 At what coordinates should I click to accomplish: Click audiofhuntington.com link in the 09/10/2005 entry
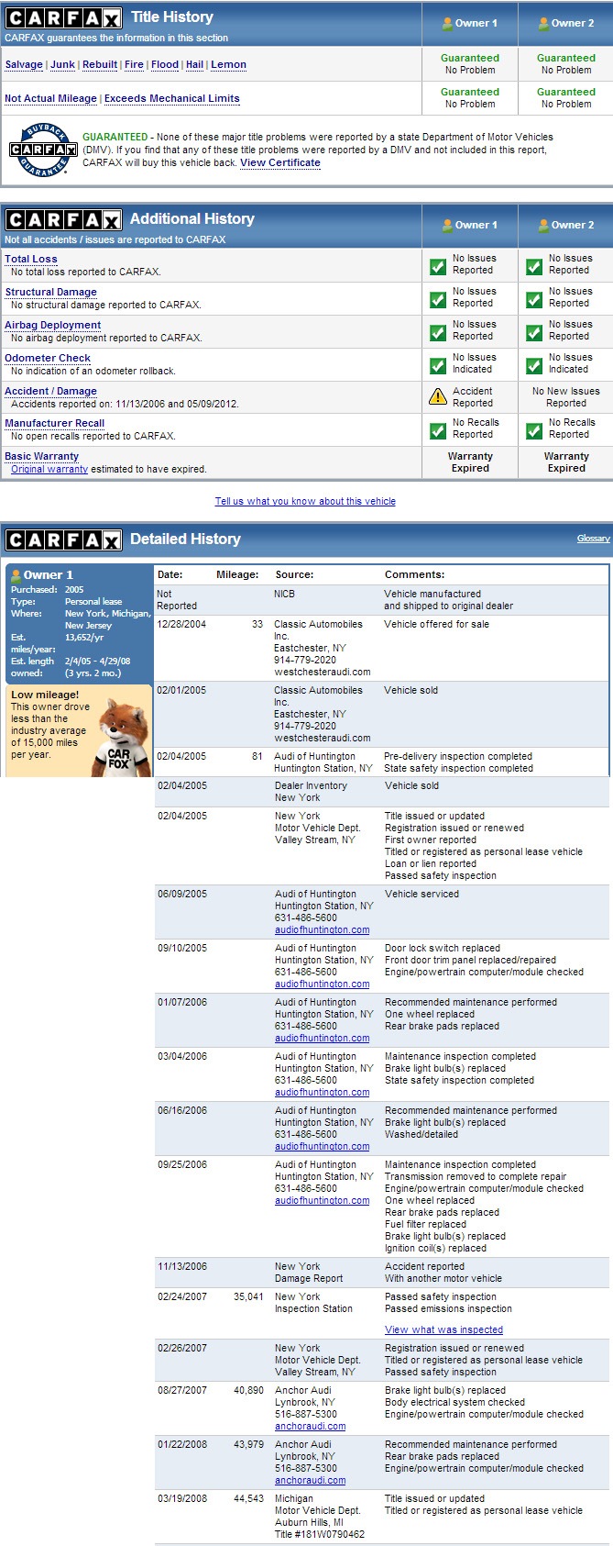(322, 984)
